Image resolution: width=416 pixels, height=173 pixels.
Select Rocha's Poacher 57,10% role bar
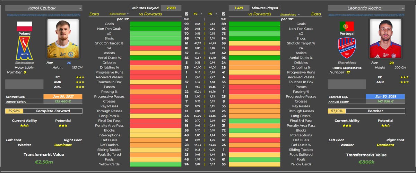(x=366, y=111)
